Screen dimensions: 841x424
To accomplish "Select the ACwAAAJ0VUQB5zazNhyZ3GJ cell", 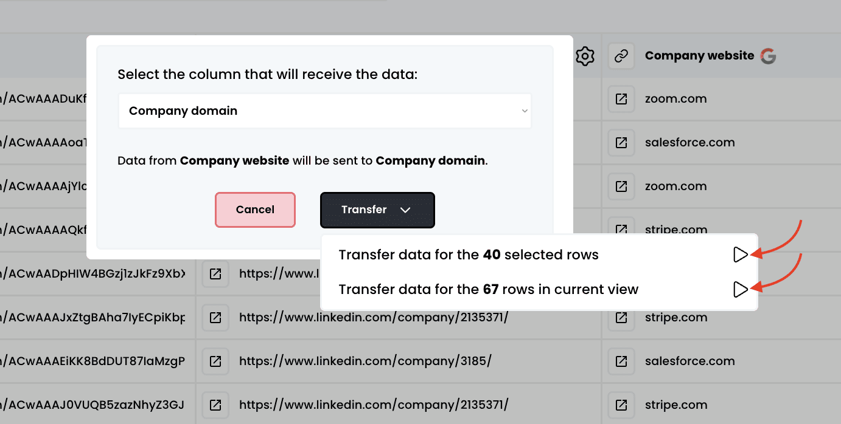I will pyautogui.click(x=92, y=405).
